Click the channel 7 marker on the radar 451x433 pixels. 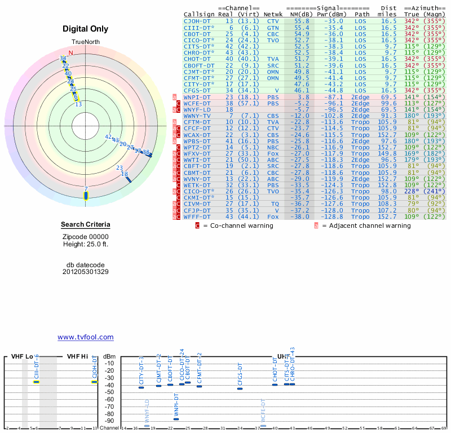(x=86, y=195)
